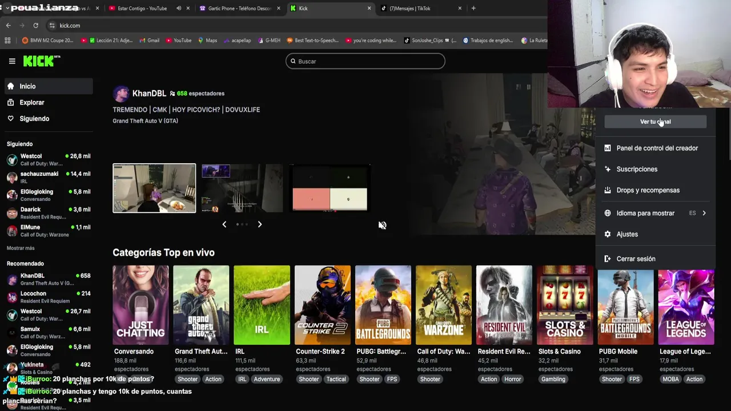Close the TikTok Mensajes tab
Viewport: 731px width, 411px height.
(x=460, y=8)
